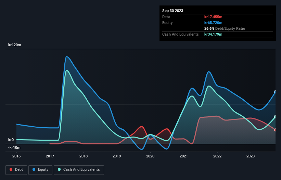The image size is (281, 180).
Task: Click the blue Equity legend dot
Action: point(34,169)
